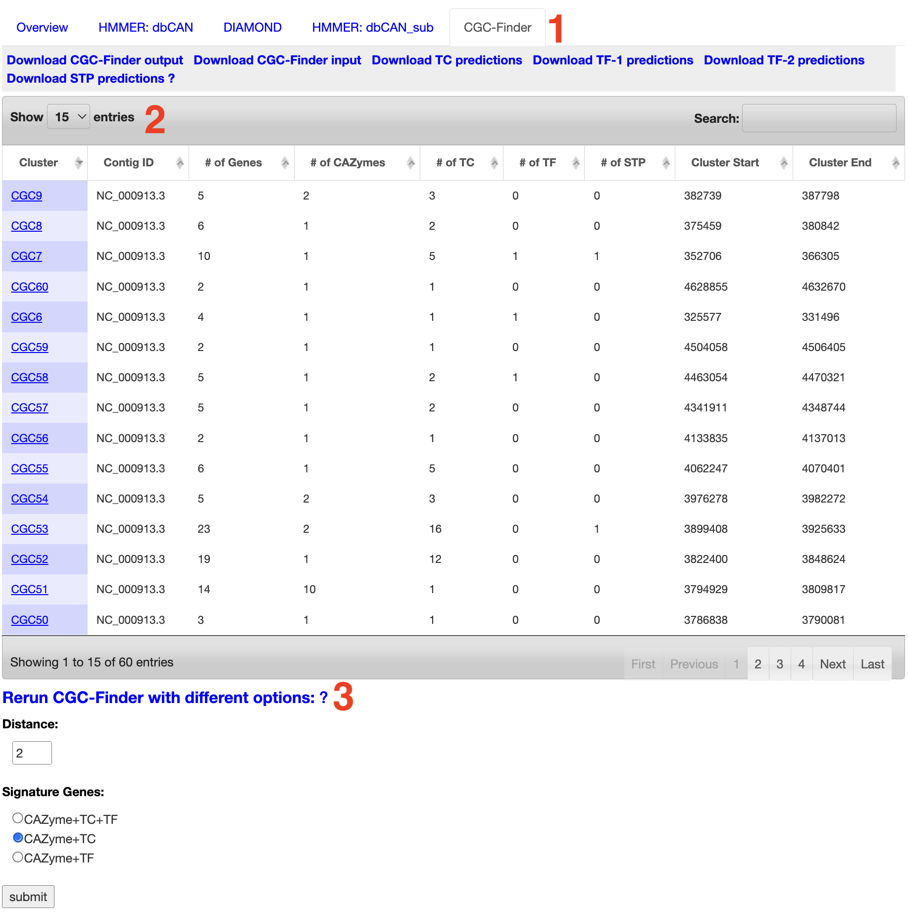Viewport: 908px width, 912px height.
Task: Sort the # of TC column
Action: point(495,162)
